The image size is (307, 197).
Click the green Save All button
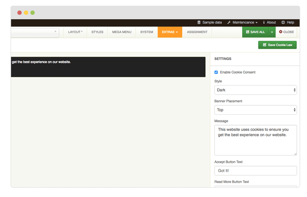255,32
